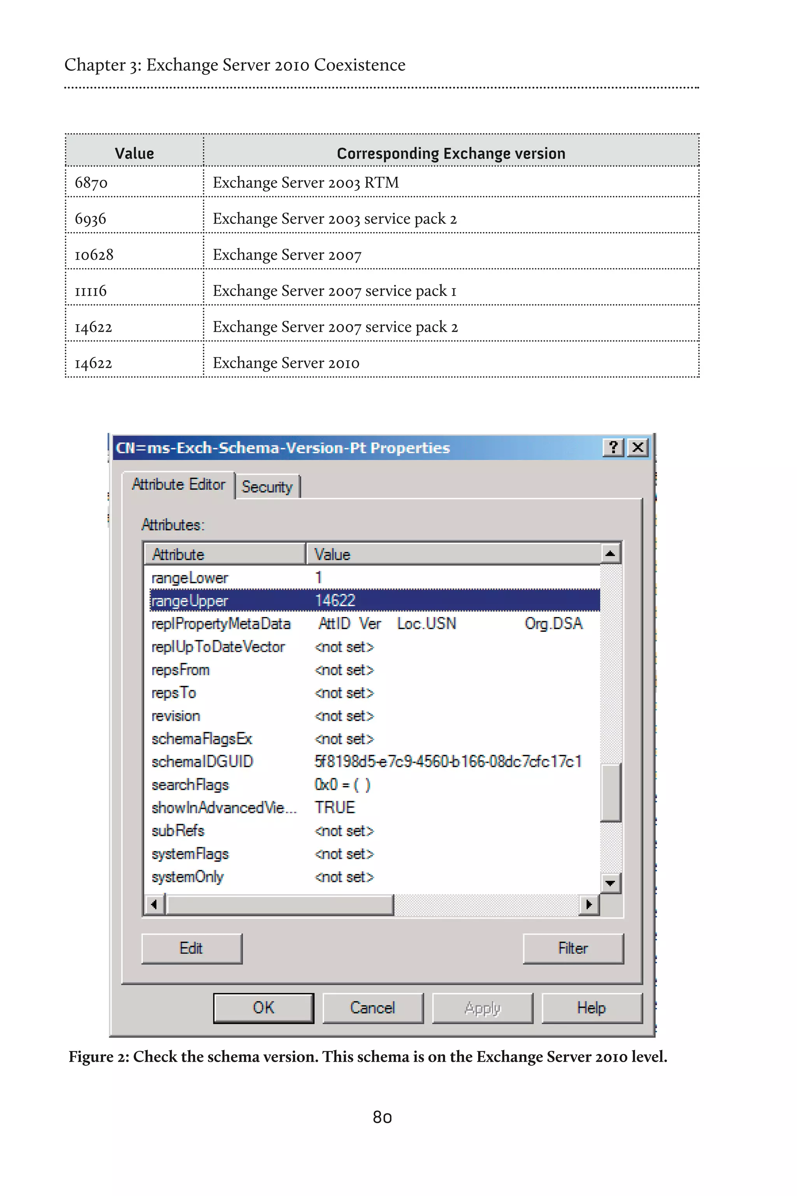Select the rangeUpper attribute row
Screen dimensions: 797x1196
[x=375, y=601]
